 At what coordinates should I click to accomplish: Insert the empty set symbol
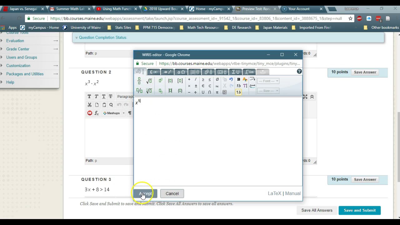pos(217,79)
